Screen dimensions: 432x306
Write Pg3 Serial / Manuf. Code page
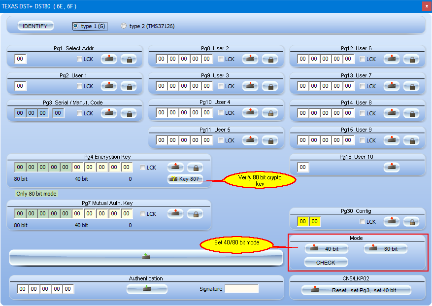(109, 113)
